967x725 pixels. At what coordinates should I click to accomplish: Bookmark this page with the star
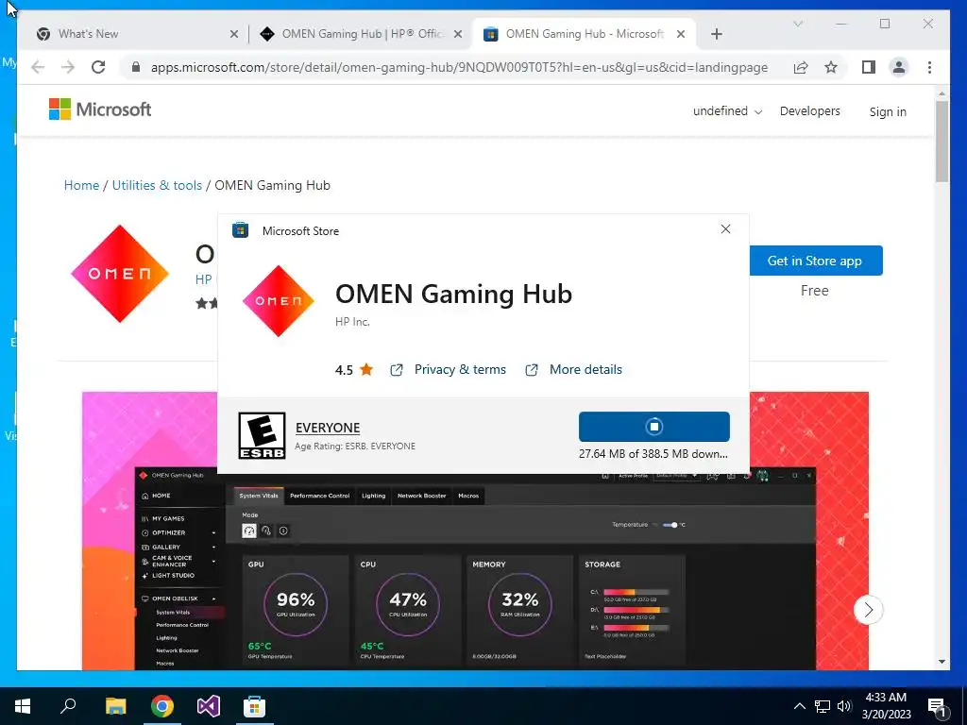pos(831,67)
